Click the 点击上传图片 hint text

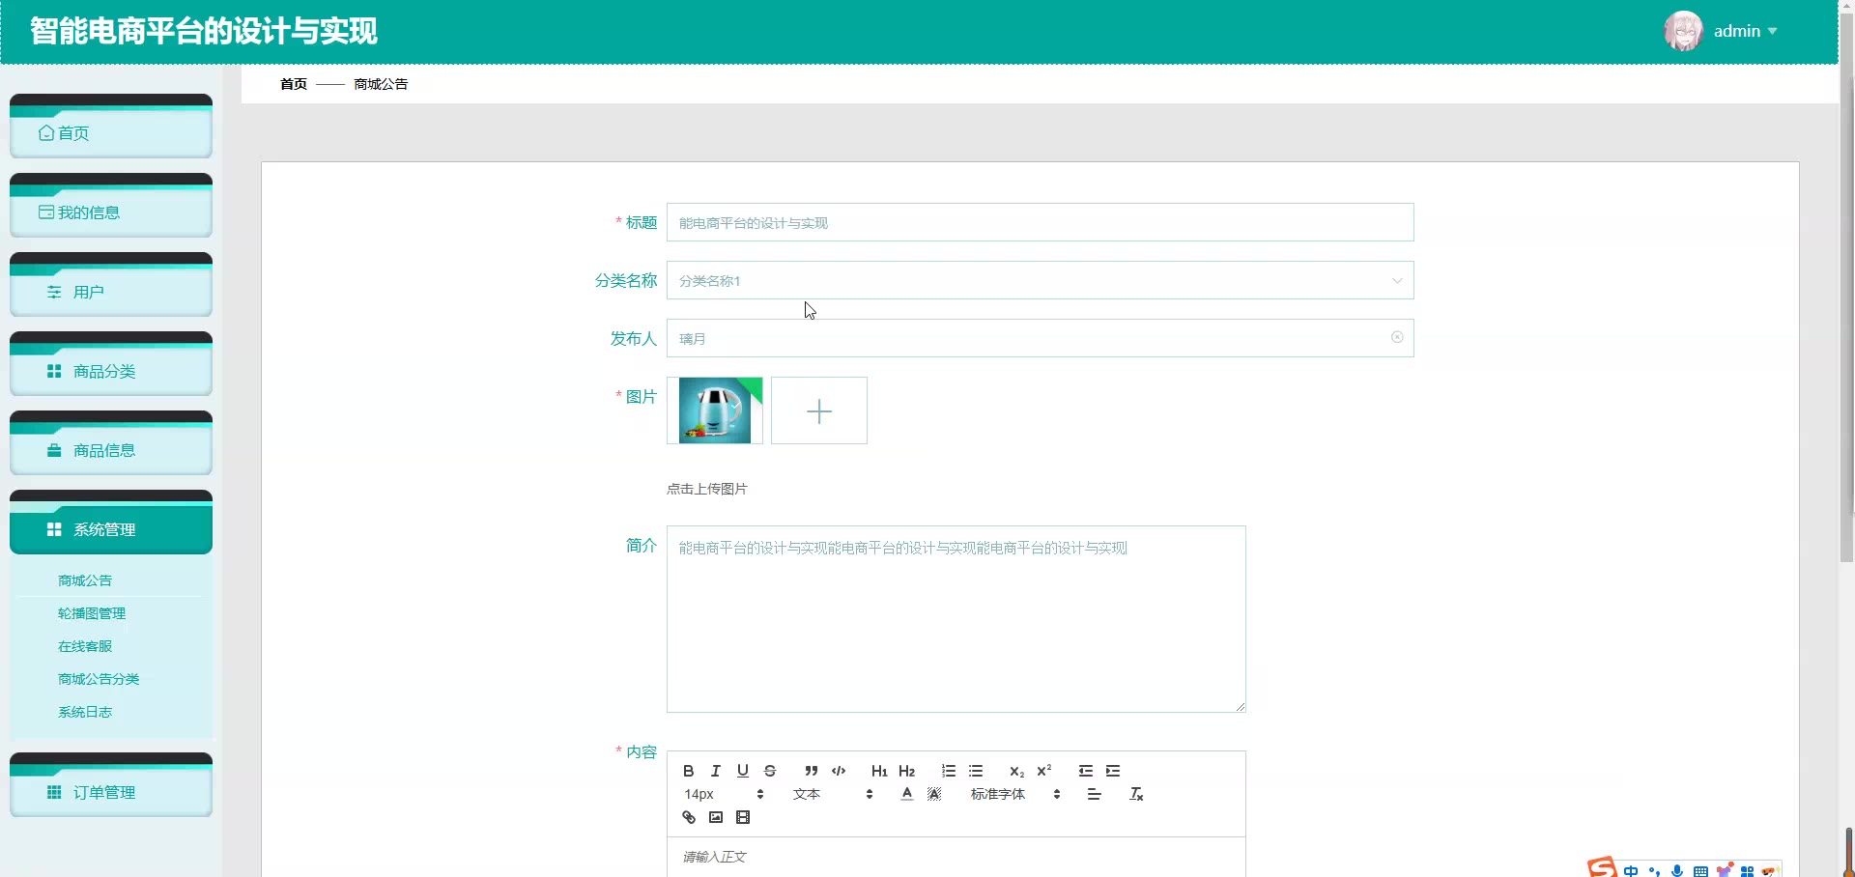click(706, 489)
